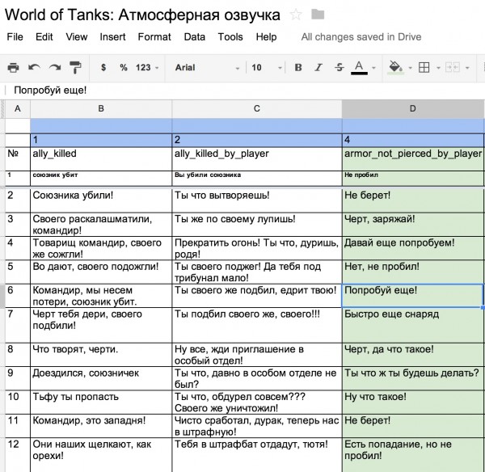Open the Format menu
485x472 pixels.
click(154, 37)
